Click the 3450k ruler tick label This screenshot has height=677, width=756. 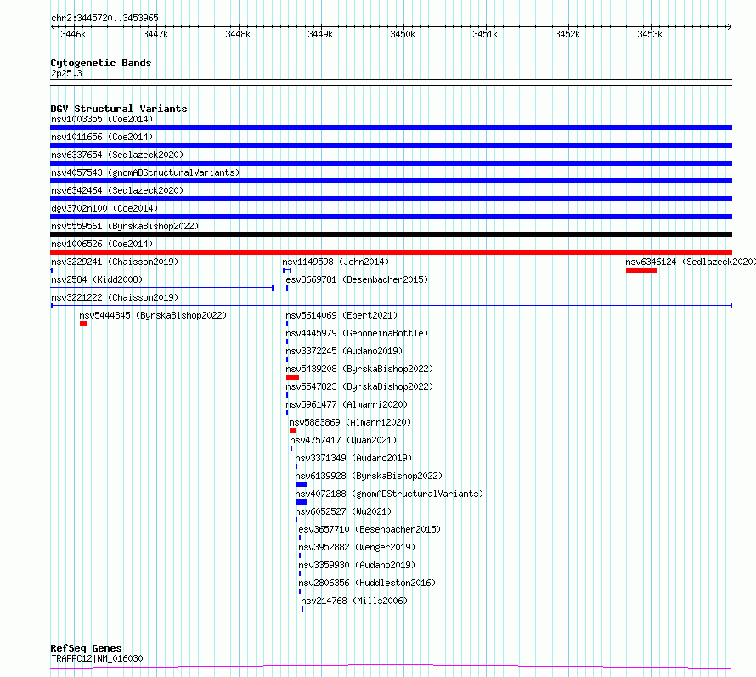click(x=403, y=34)
